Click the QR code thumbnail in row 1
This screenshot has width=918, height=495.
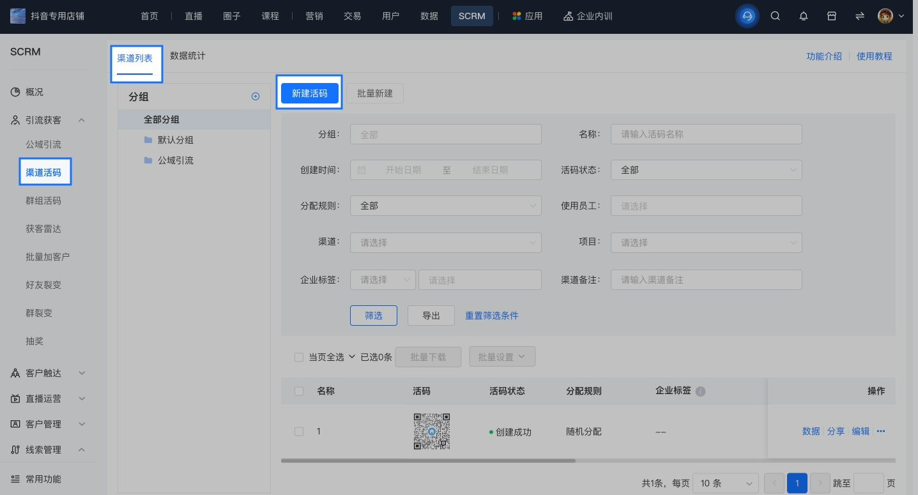point(432,431)
